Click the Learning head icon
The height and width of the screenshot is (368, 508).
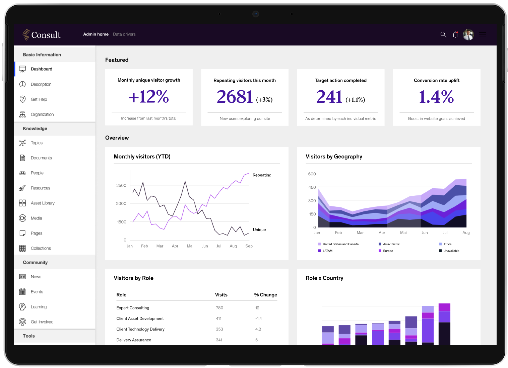click(x=22, y=307)
